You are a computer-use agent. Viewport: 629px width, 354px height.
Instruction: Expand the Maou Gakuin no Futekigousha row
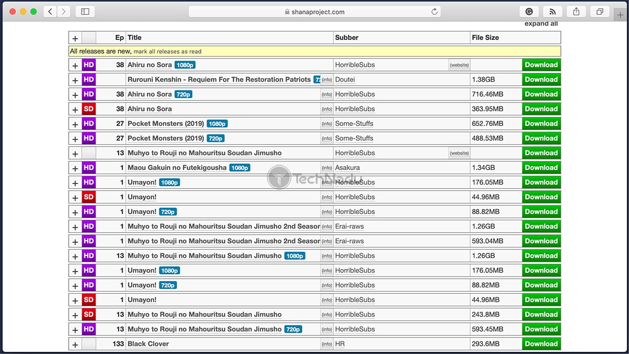[x=75, y=168]
